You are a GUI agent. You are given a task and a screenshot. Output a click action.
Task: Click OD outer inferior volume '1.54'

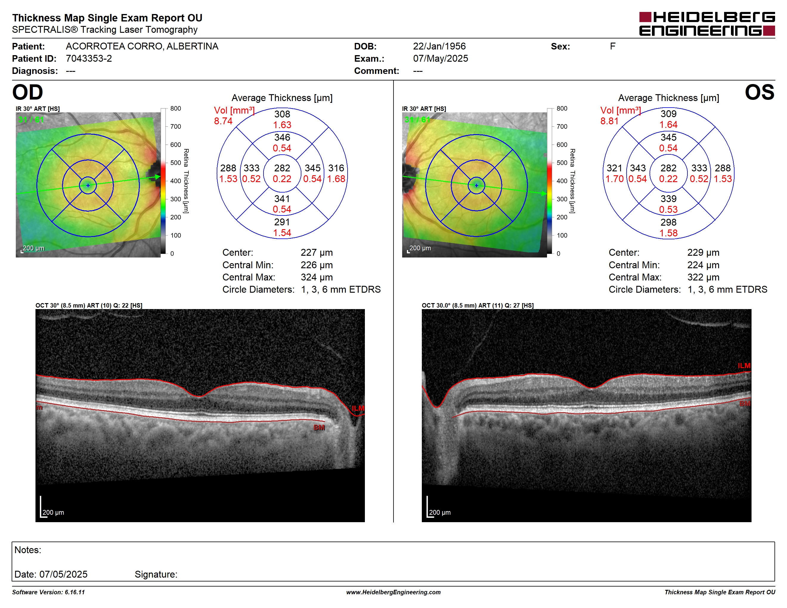[x=282, y=233]
